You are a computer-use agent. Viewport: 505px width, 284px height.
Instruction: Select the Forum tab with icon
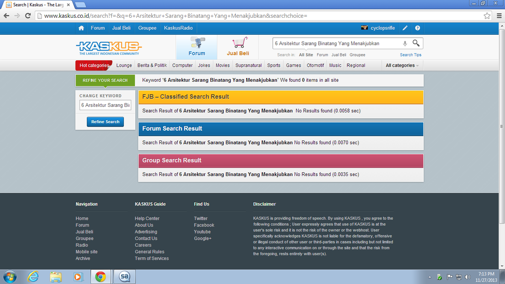196,47
